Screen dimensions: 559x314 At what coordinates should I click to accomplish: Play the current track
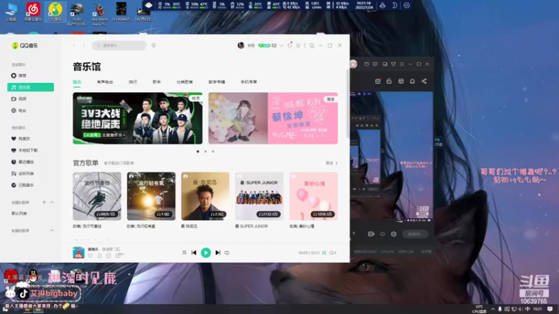pos(205,253)
